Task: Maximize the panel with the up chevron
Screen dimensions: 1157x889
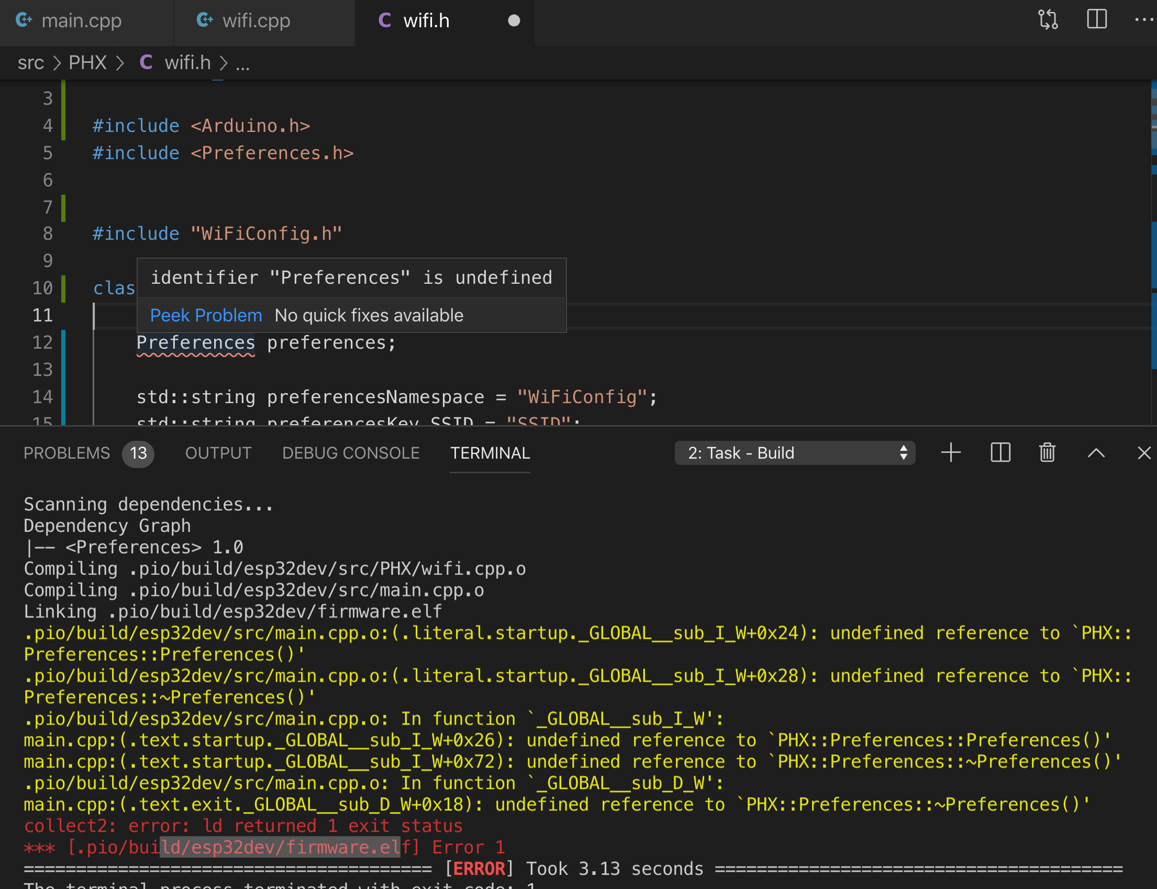Action: (x=1096, y=453)
